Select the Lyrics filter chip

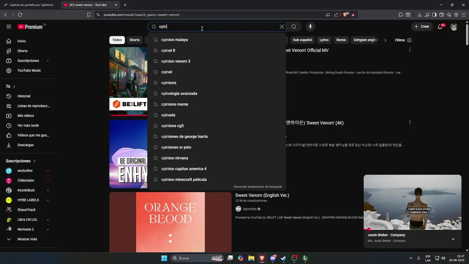pyautogui.click(x=324, y=40)
